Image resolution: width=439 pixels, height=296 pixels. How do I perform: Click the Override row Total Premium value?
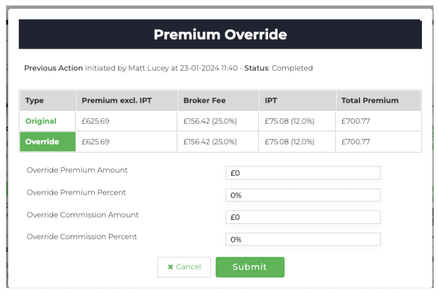pos(356,142)
